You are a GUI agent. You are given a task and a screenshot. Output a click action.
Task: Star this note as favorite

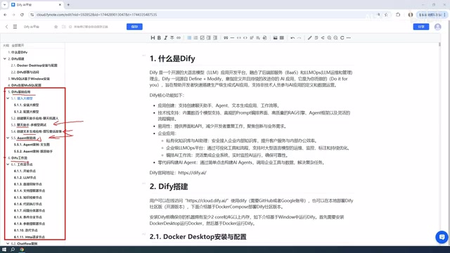coord(56,27)
